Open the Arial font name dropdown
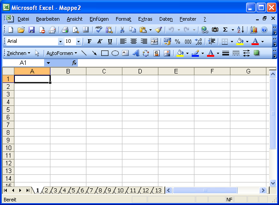The width and height of the screenshot is (279, 205). [x=60, y=41]
